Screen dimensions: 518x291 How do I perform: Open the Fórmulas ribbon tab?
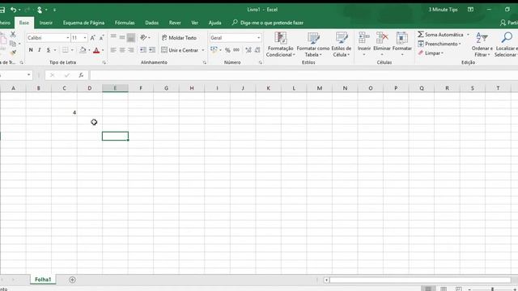pyautogui.click(x=125, y=23)
